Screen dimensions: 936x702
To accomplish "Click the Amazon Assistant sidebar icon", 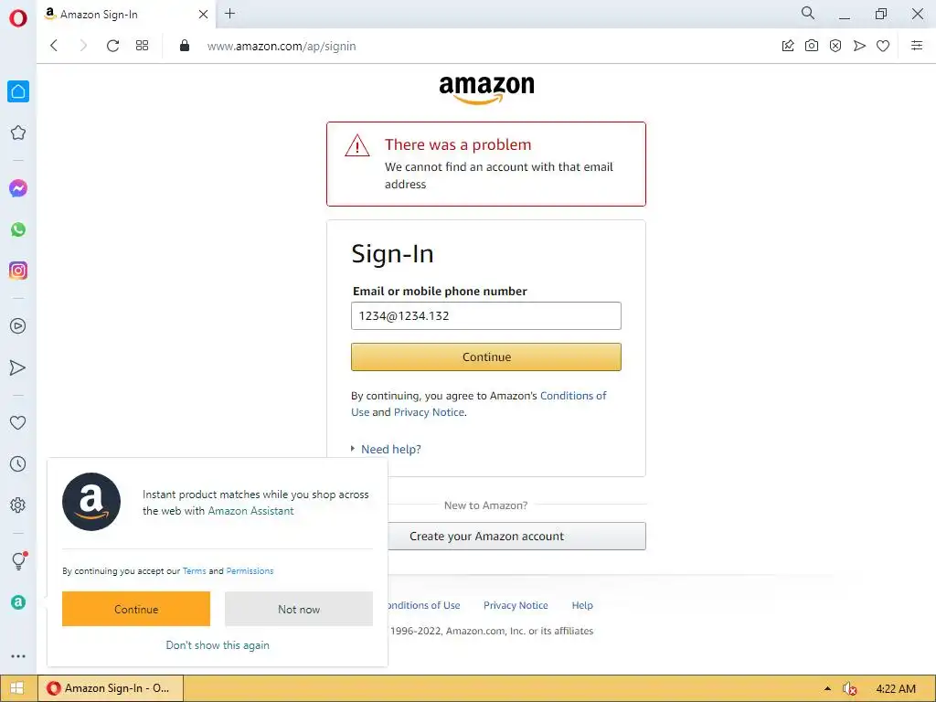I will coord(18,602).
